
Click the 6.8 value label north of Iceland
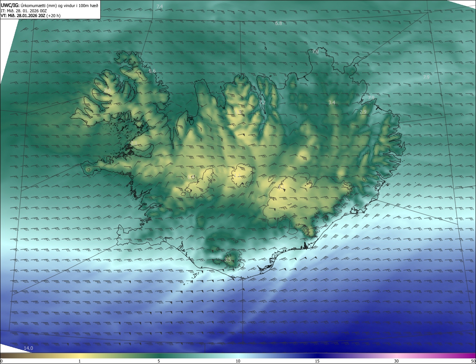tap(279, 23)
